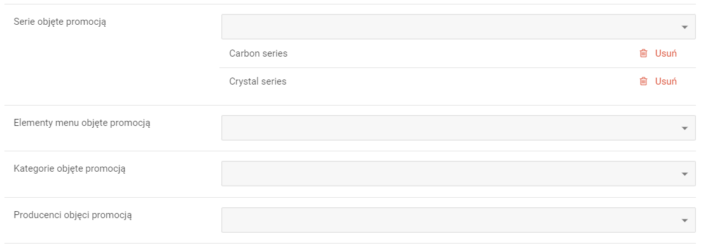Image resolution: width=701 pixels, height=248 pixels.
Task: Remove Crystal series via its Usuń link
Action: (x=665, y=81)
